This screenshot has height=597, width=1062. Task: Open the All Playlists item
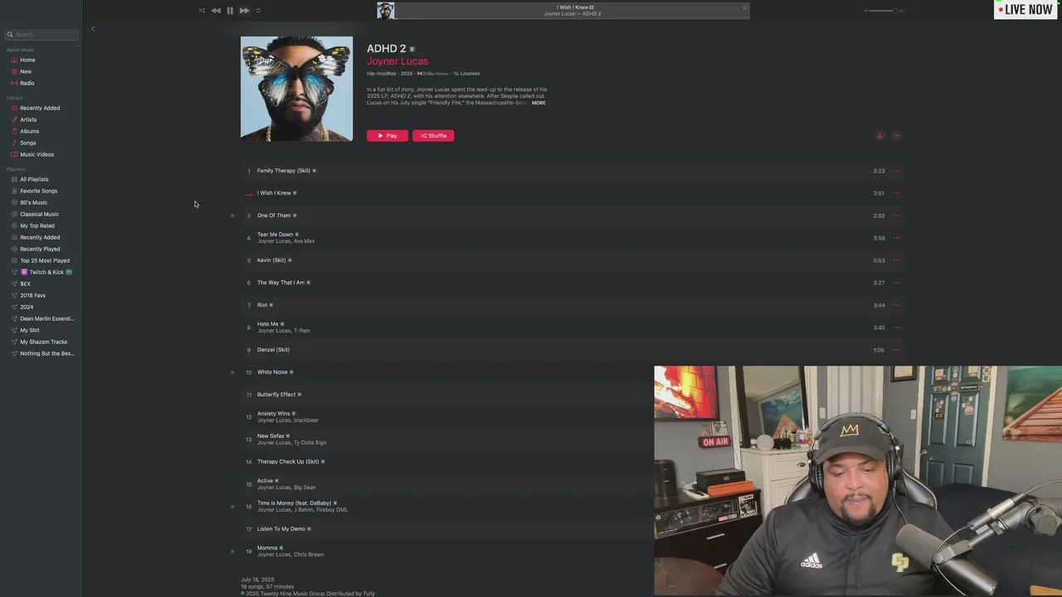tap(34, 179)
